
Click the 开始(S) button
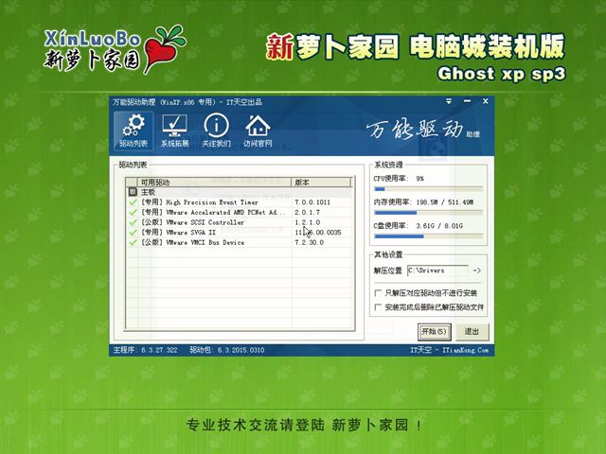434,332
